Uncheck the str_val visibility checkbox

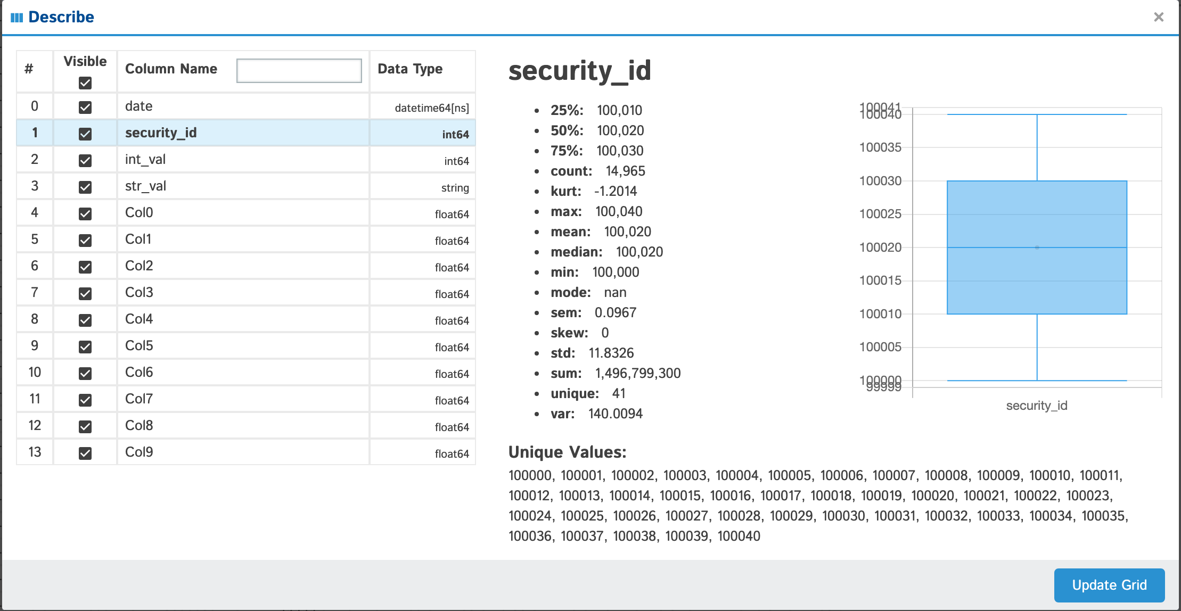pyautogui.click(x=85, y=187)
